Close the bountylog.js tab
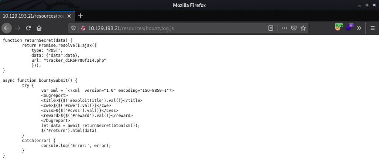The image size is (379, 161). tap(69, 16)
